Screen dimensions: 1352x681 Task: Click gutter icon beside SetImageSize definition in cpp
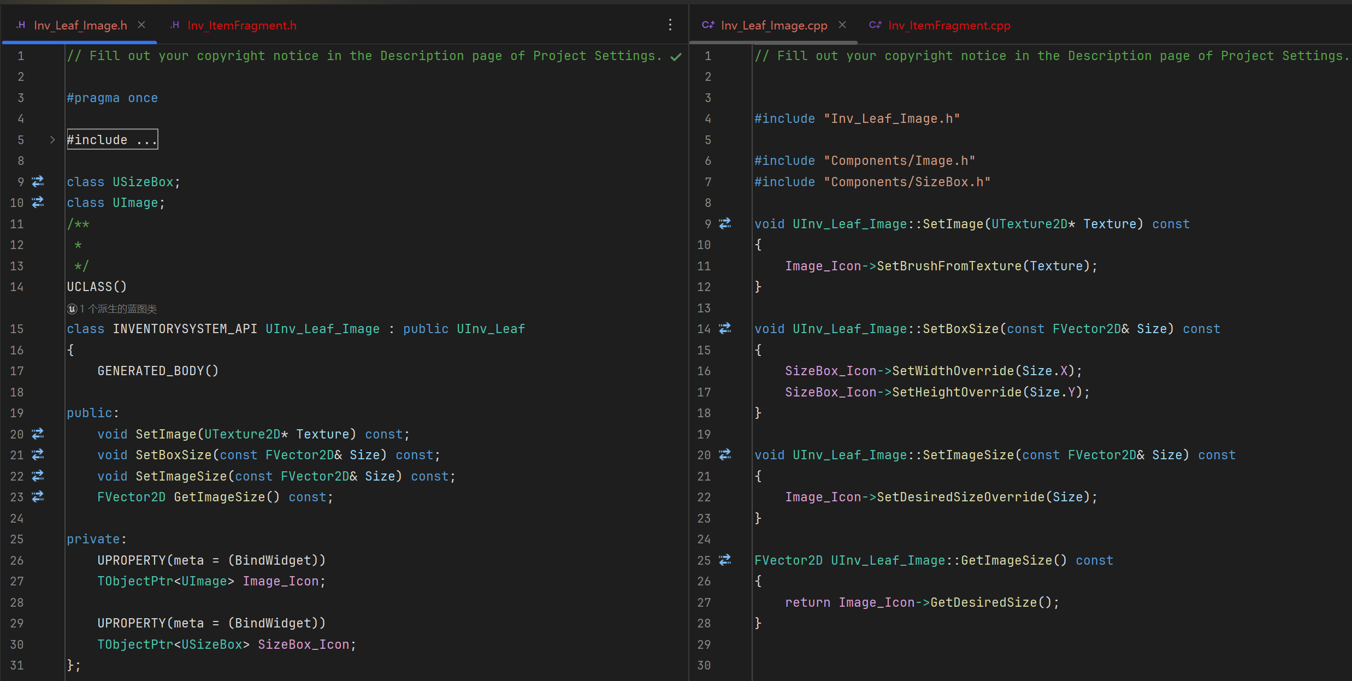(x=725, y=455)
